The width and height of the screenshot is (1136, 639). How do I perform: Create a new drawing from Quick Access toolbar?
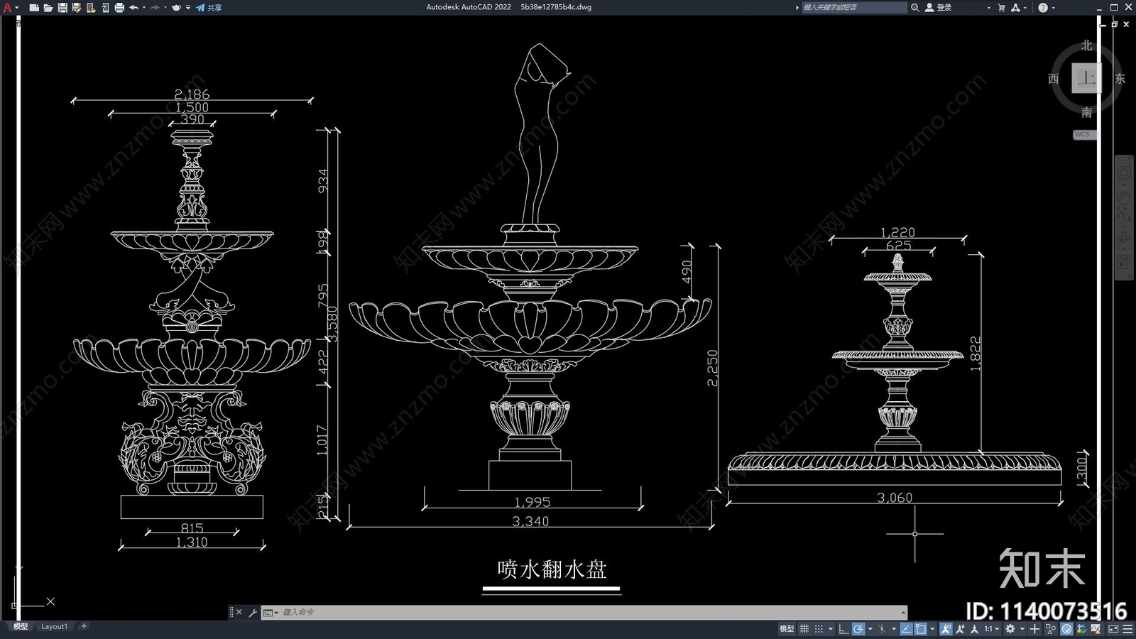pos(33,8)
